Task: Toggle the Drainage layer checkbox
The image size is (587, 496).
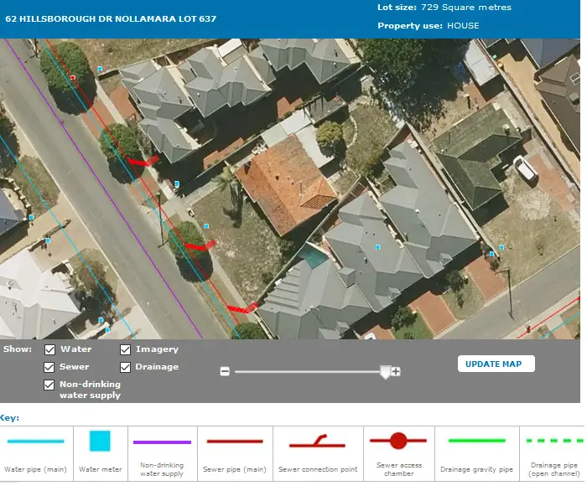Action: (x=125, y=368)
